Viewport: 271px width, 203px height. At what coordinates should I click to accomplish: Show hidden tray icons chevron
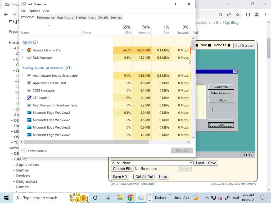coord(207,198)
